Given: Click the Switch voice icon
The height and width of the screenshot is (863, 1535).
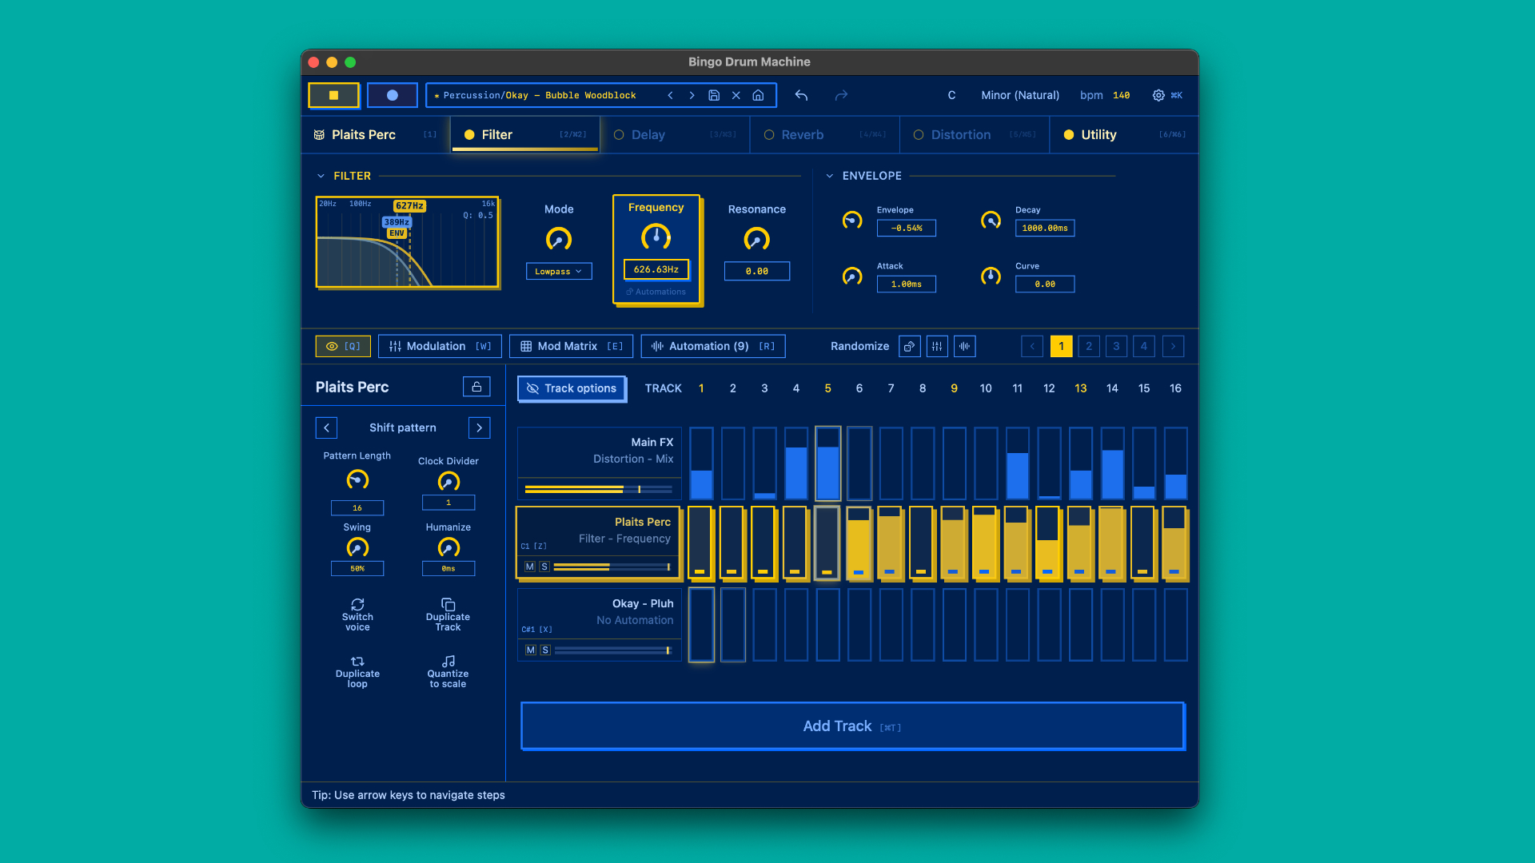Looking at the screenshot, I should point(357,605).
